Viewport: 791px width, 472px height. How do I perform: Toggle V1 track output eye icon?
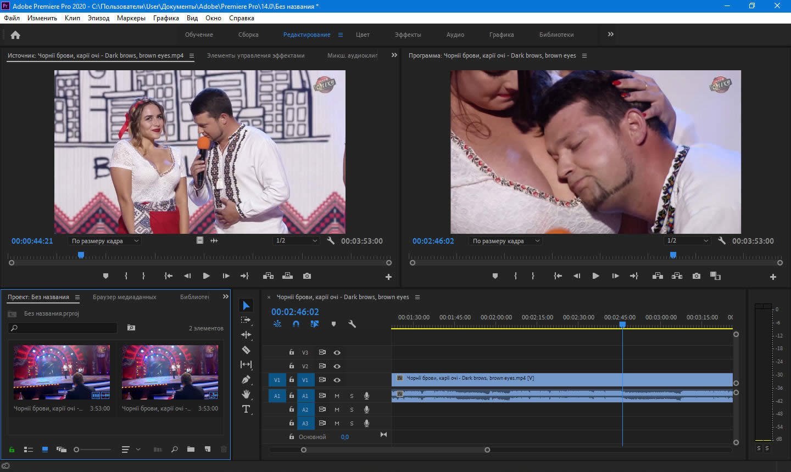337,380
